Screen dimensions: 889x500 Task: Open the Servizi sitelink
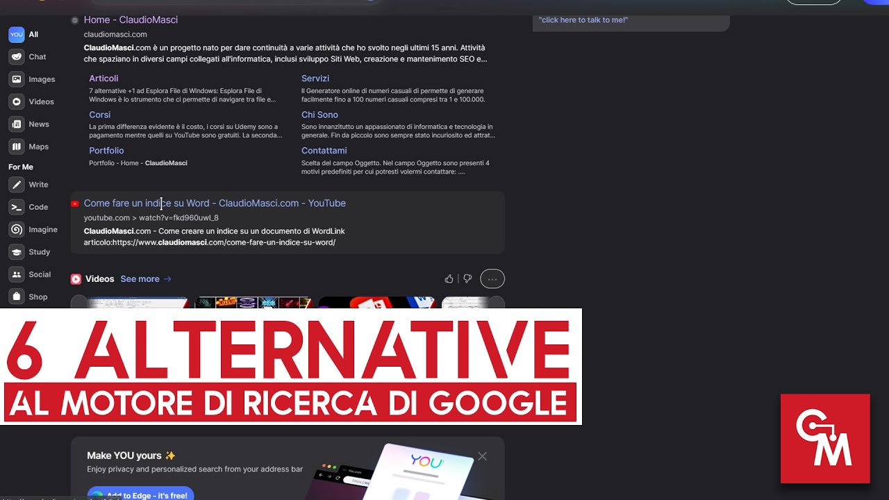point(315,78)
